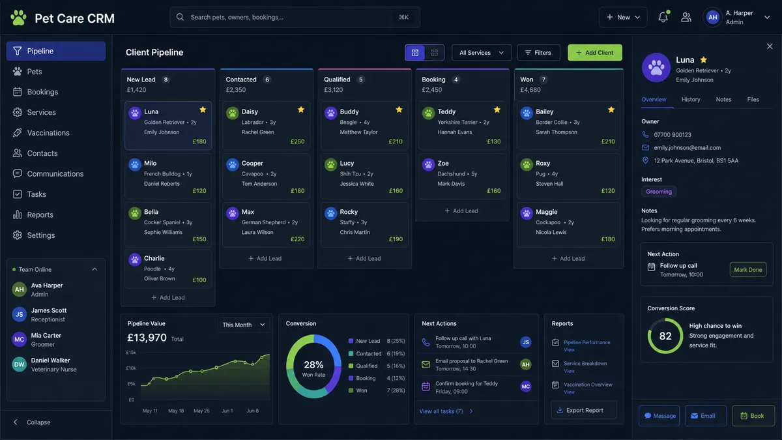Switch to board view toggle
The height and width of the screenshot is (440, 782).
[x=415, y=53]
